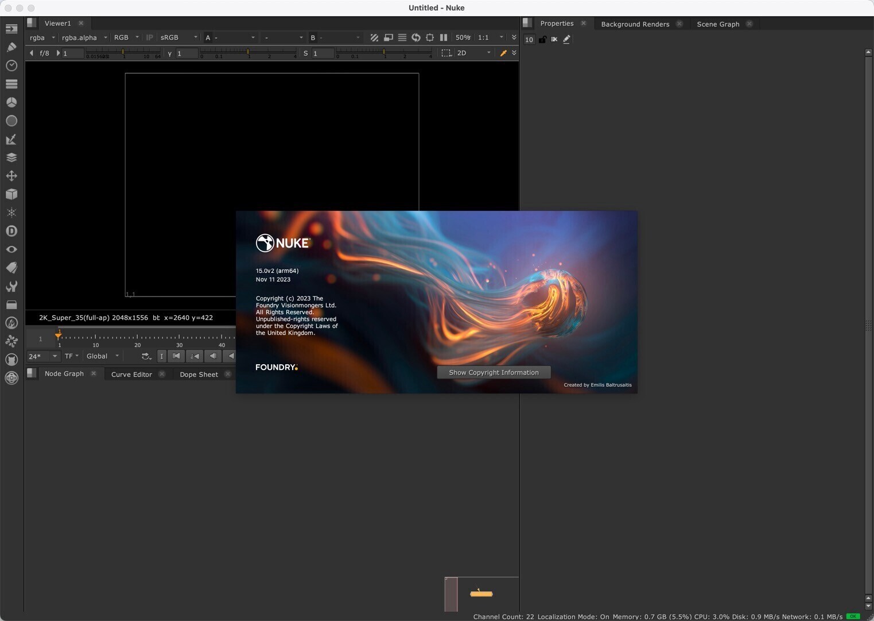
Task: Open the 24 fps dropdown
Action: [x=43, y=356]
